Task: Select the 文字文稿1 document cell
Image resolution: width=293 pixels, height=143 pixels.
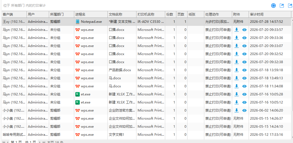Action: tap(122, 135)
